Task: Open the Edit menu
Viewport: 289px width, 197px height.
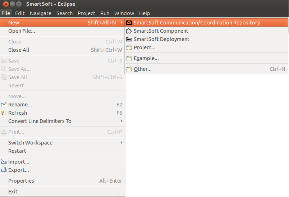Action: coord(20,13)
